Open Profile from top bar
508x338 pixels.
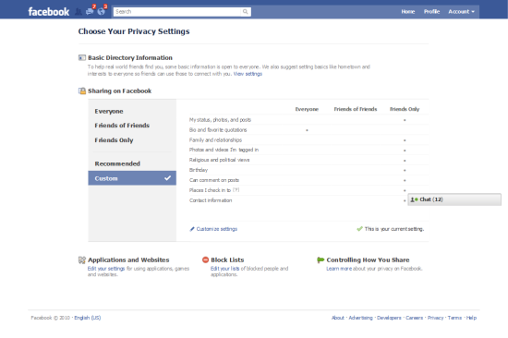point(431,12)
